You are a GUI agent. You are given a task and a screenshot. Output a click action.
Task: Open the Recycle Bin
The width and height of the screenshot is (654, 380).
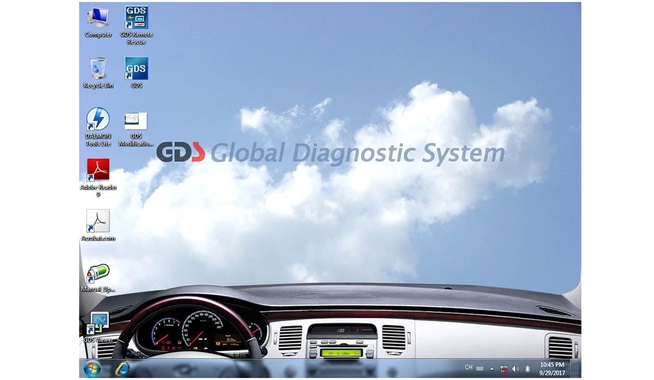click(x=98, y=73)
